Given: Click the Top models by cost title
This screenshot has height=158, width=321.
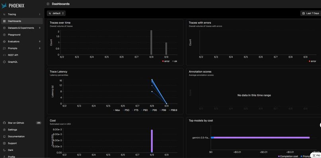Looking at the screenshot, I should pyautogui.click(x=201, y=121).
